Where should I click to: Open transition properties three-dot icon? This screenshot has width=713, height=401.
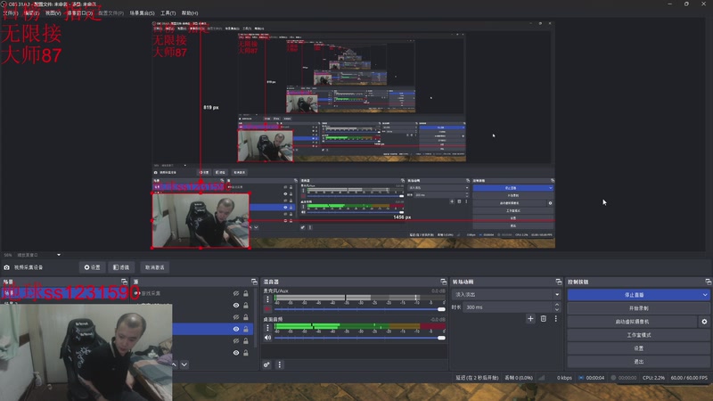pyautogui.click(x=555, y=319)
